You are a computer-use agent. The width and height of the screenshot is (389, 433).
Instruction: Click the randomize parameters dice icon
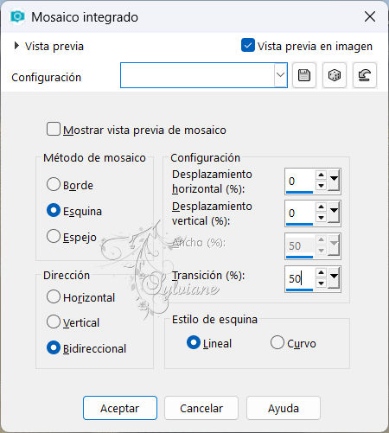335,75
